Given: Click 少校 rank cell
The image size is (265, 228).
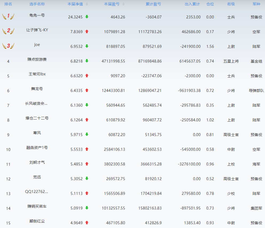Looking at the screenshot, I should (x=231, y=194).
